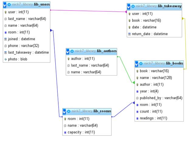Click the lib_rooms table name
Image resolution: width=195 pixels, height=148 pixels.
tap(102, 111)
